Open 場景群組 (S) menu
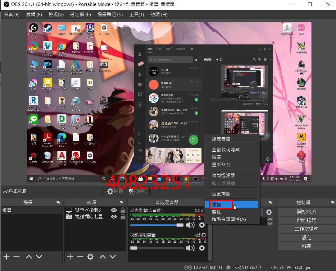The image size is (336, 271). tap(110, 15)
